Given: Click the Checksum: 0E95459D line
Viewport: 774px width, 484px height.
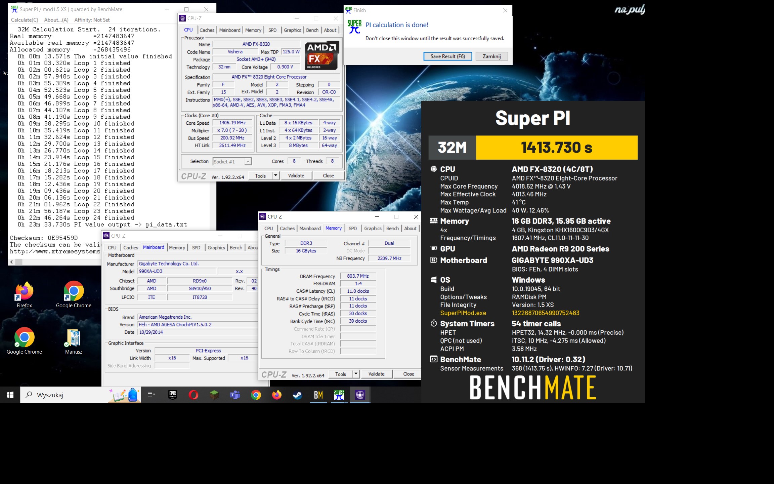Looking at the screenshot, I should [x=44, y=238].
